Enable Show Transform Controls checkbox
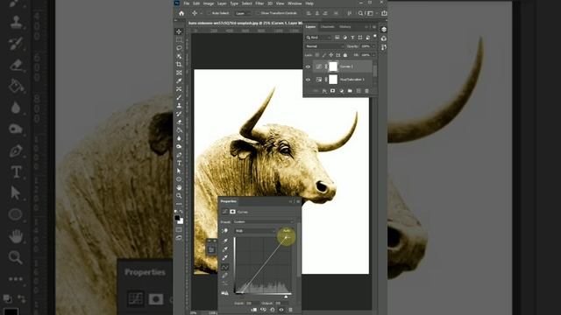This screenshot has width=561, height=315. [258, 13]
